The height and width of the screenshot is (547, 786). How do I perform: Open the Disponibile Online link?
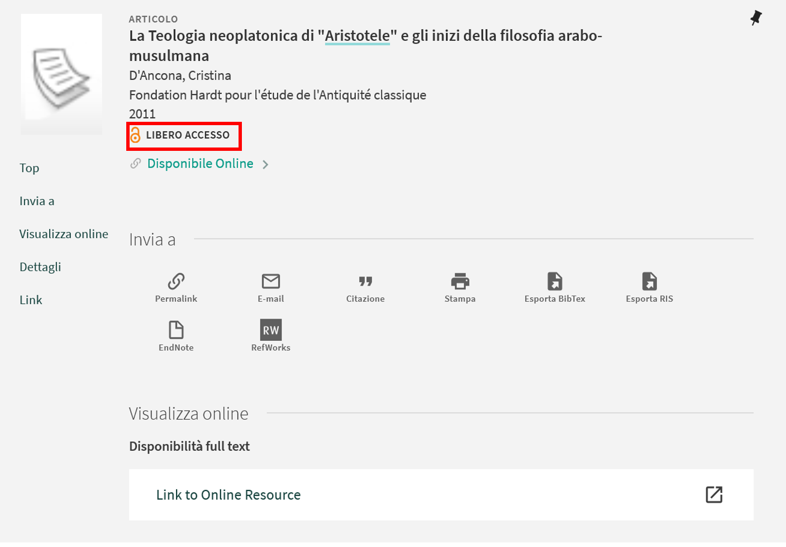200,164
